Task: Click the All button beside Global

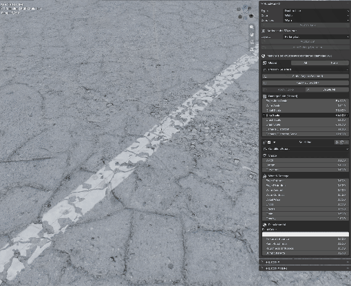Action: [x=306, y=63]
